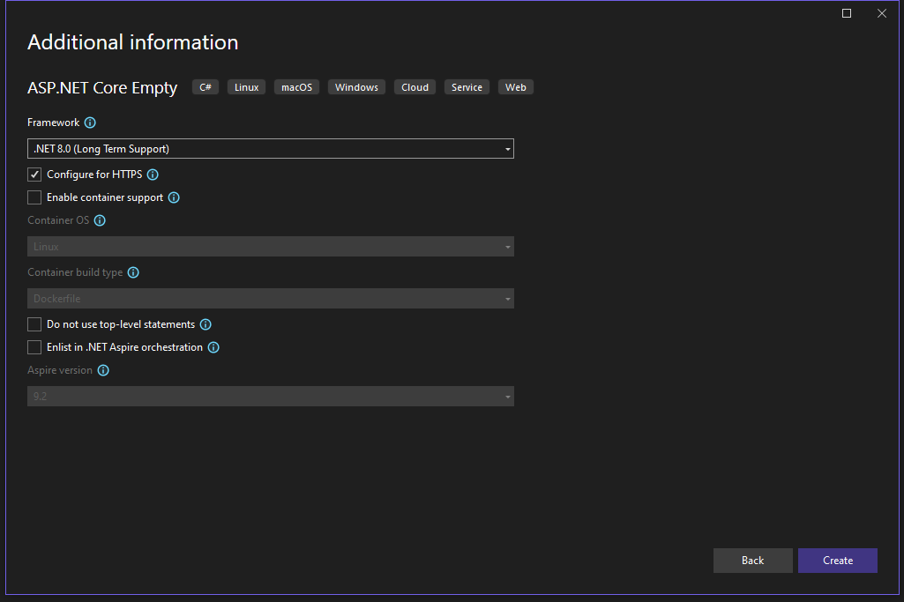Click the Linux tag
The height and width of the screenshot is (602, 904).
click(x=246, y=87)
